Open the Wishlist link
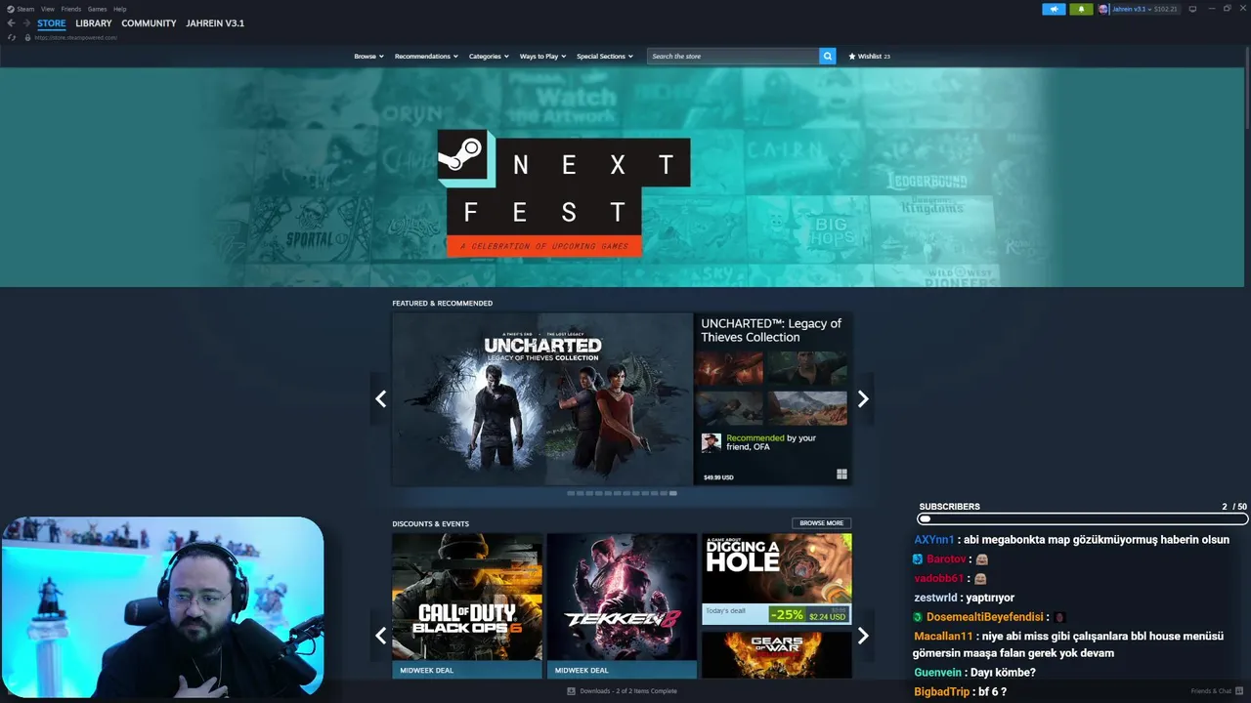 point(869,57)
